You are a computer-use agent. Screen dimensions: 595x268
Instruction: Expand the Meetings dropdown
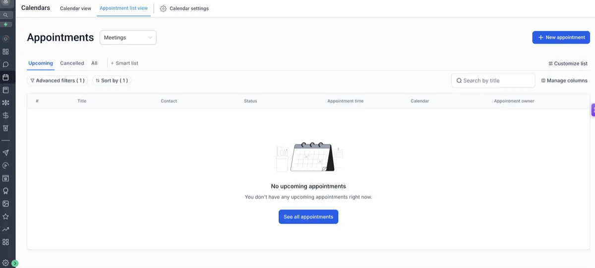coord(128,38)
